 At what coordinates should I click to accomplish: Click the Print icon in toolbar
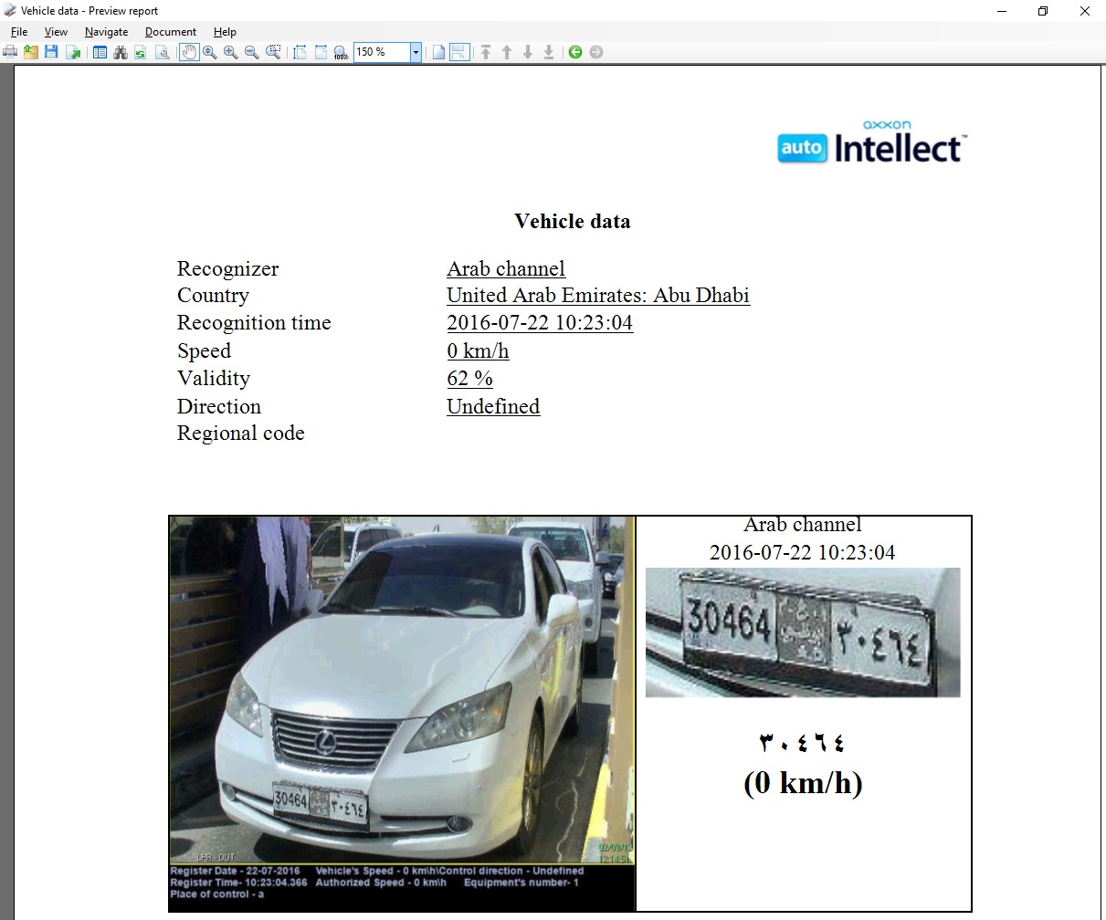point(10,52)
